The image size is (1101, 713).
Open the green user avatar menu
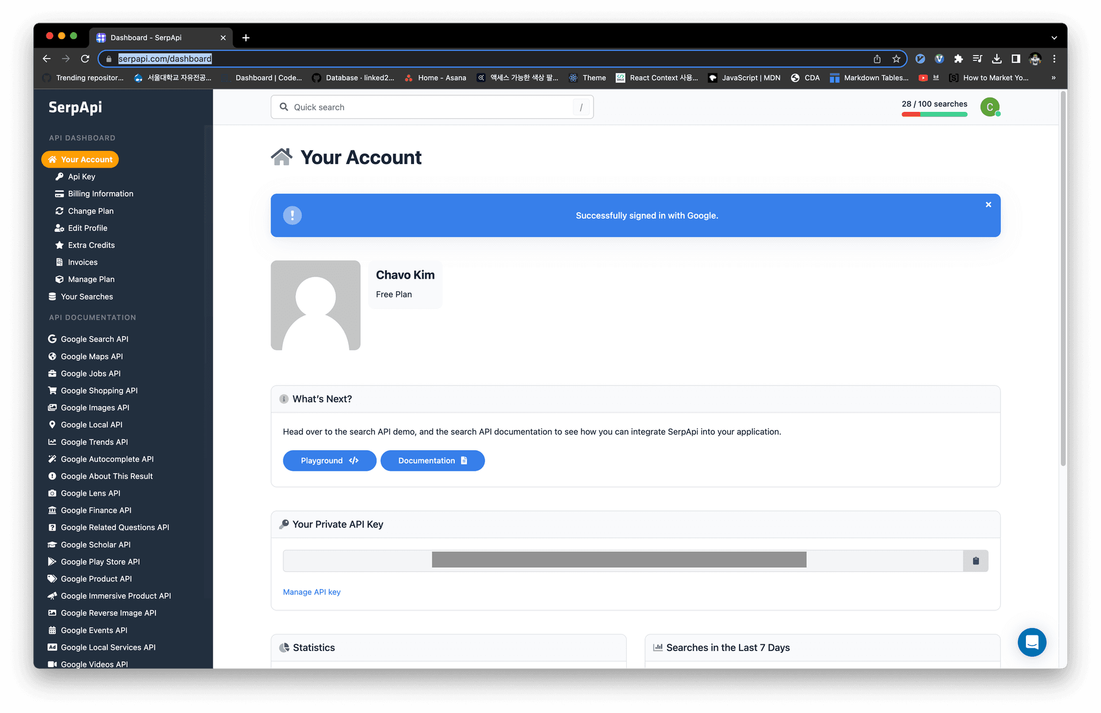989,107
